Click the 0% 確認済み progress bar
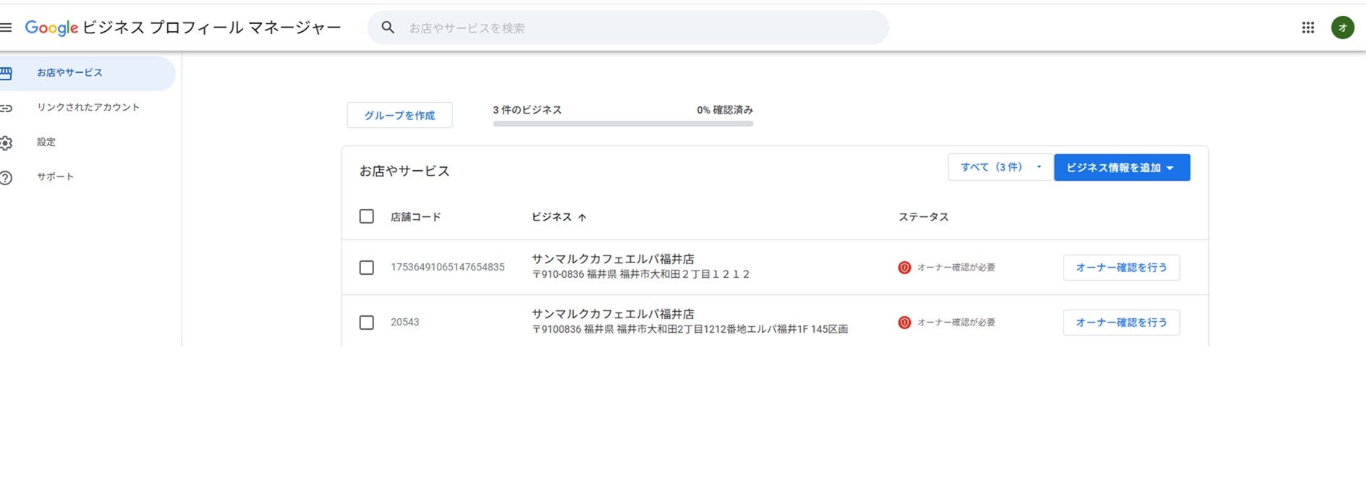 coord(623,124)
